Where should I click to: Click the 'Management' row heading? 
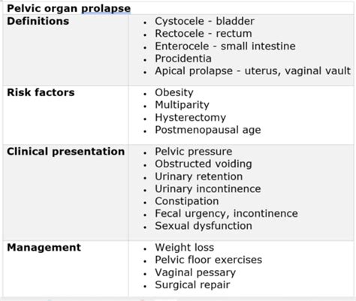[x=44, y=248]
